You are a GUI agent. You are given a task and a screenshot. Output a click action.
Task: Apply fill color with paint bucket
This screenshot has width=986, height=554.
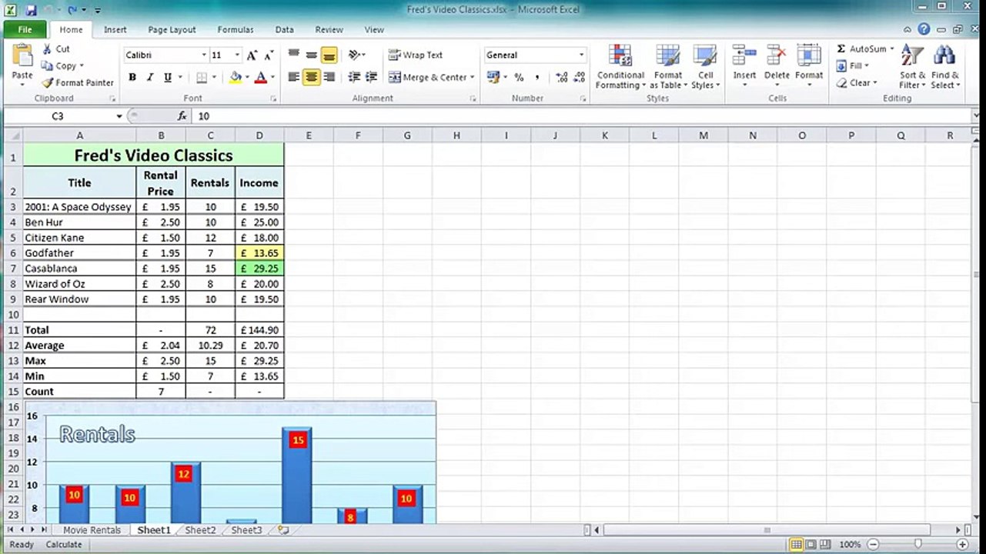pyautogui.click(x=236, y=77)
